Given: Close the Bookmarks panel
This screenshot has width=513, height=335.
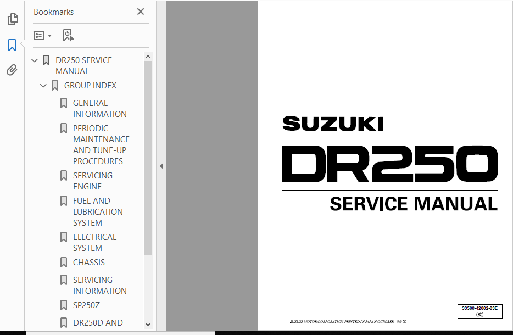Looking at the screenshot, I should 141,12.
